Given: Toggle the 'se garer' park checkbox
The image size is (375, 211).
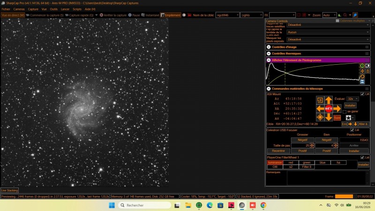Looking at the screenshot, I should pos(345,112).
